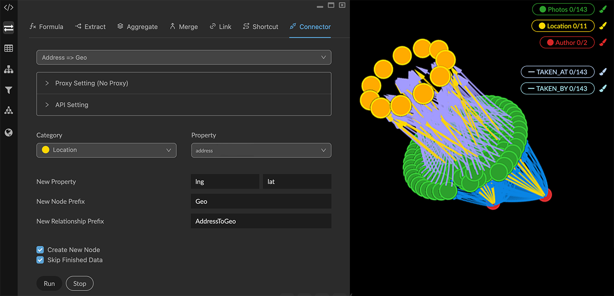Switch to the Aggregate tab
This screenshot has width=614, height=296.
point(137,27)
